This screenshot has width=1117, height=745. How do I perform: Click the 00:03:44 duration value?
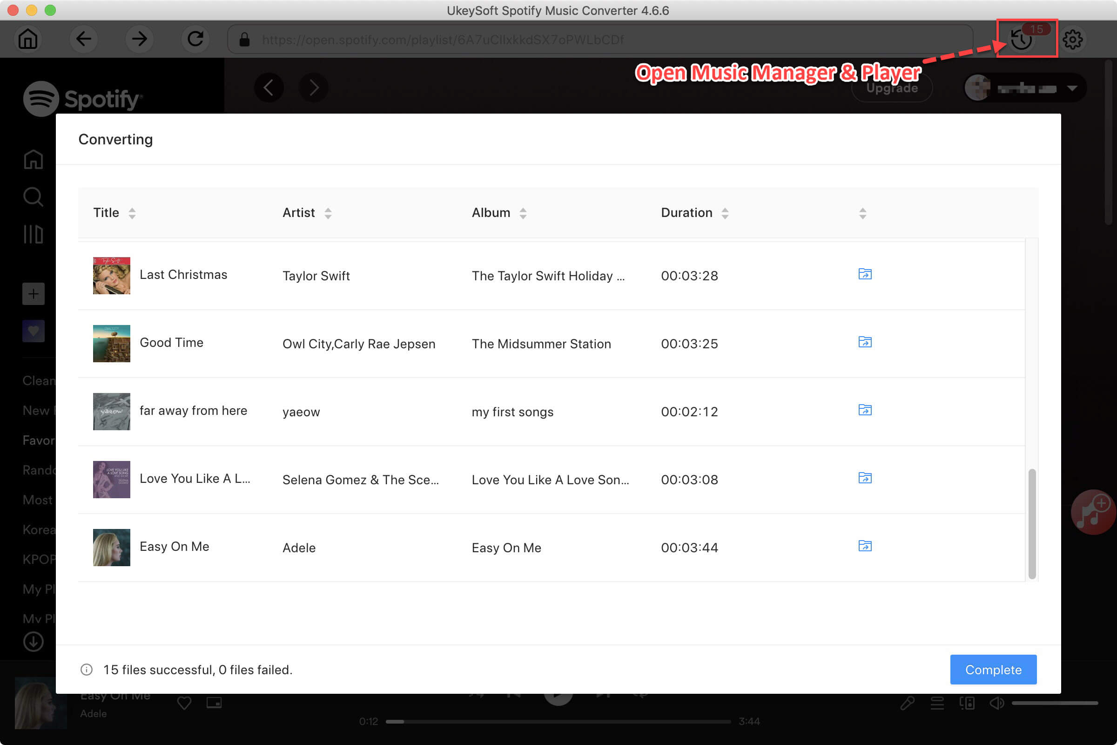[x=689, y=548]
